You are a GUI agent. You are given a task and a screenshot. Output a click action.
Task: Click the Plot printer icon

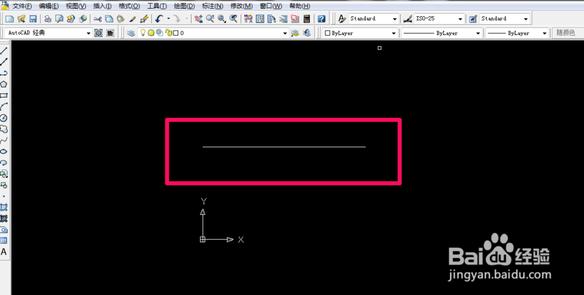click(48, 19)
